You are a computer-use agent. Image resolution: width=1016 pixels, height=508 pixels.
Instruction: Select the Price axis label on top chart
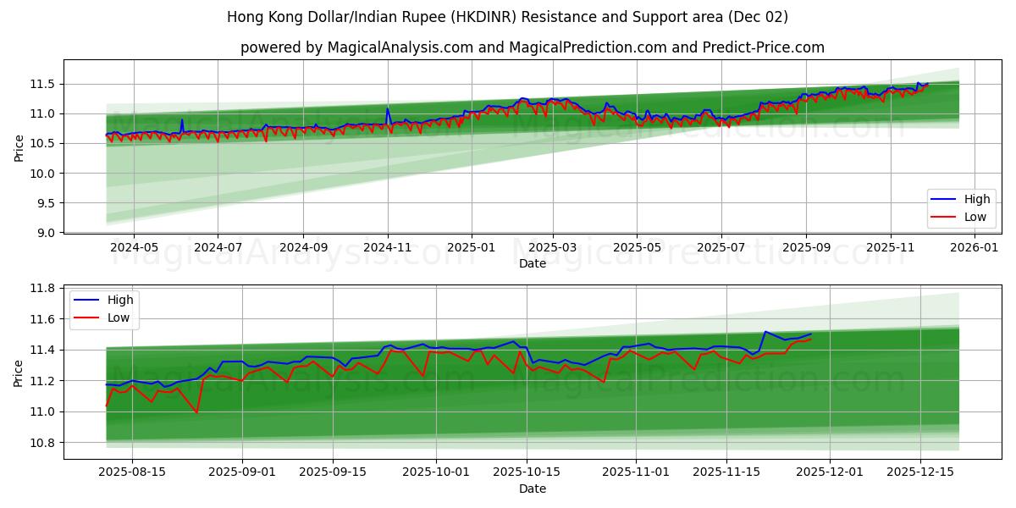(x=19, y=146)
